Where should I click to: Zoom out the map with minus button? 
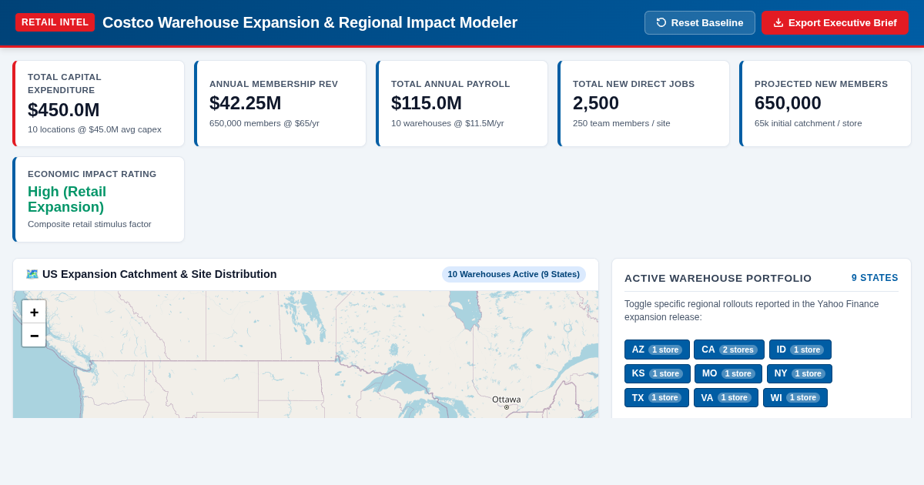pyautogui.click(x=34, y=335)
